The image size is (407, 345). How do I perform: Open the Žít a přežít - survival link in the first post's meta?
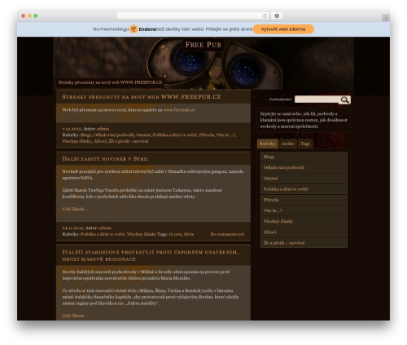[129, 141]
